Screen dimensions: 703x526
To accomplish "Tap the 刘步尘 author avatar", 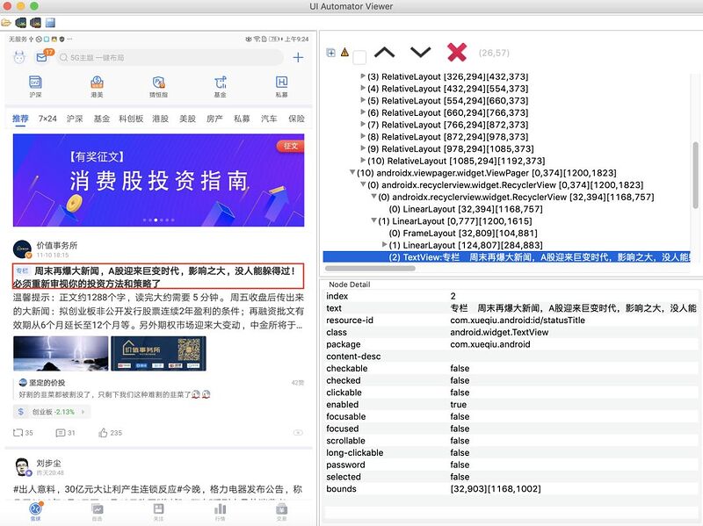I will tap(23, 467).
